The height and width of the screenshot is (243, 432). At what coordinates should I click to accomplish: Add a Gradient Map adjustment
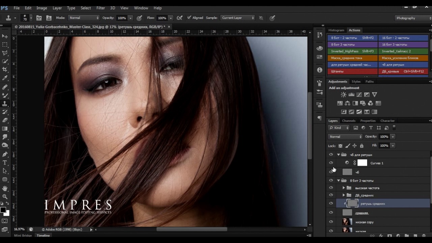click(x=374, y=112)
